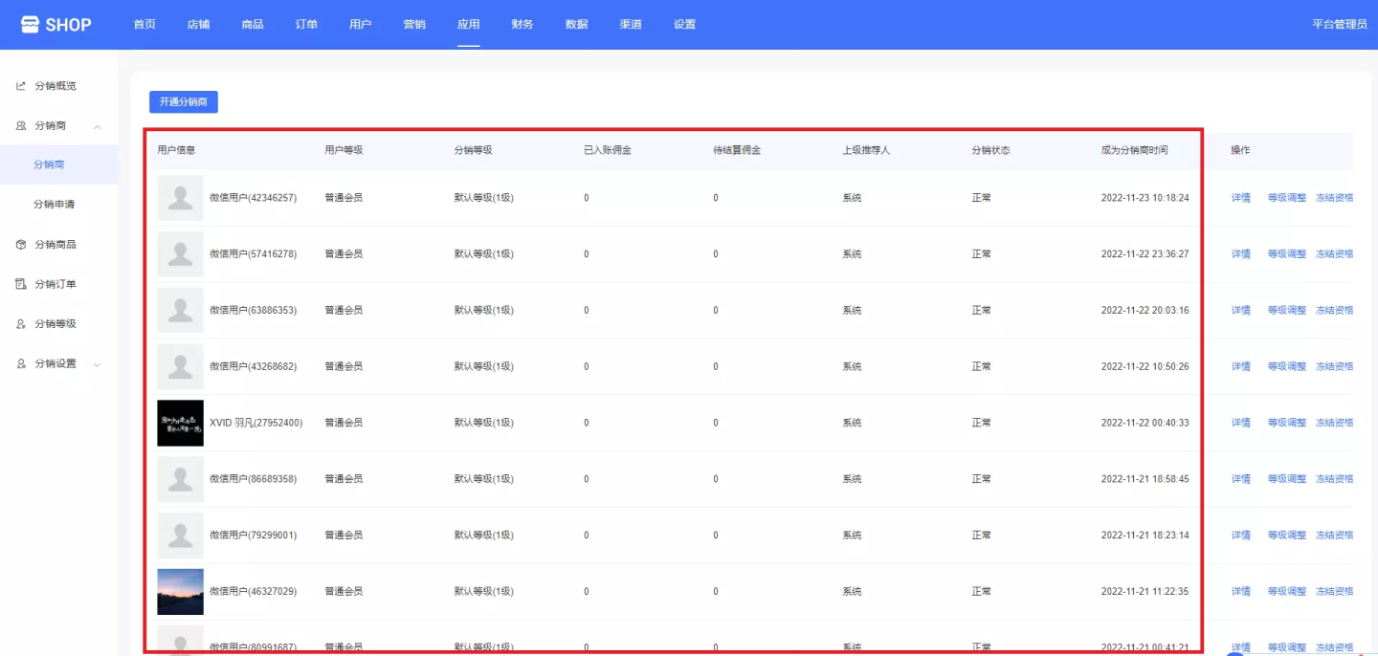Open the 分销概览 overview icon in sidebar
1378x656 pixels.
click(21, 86)
